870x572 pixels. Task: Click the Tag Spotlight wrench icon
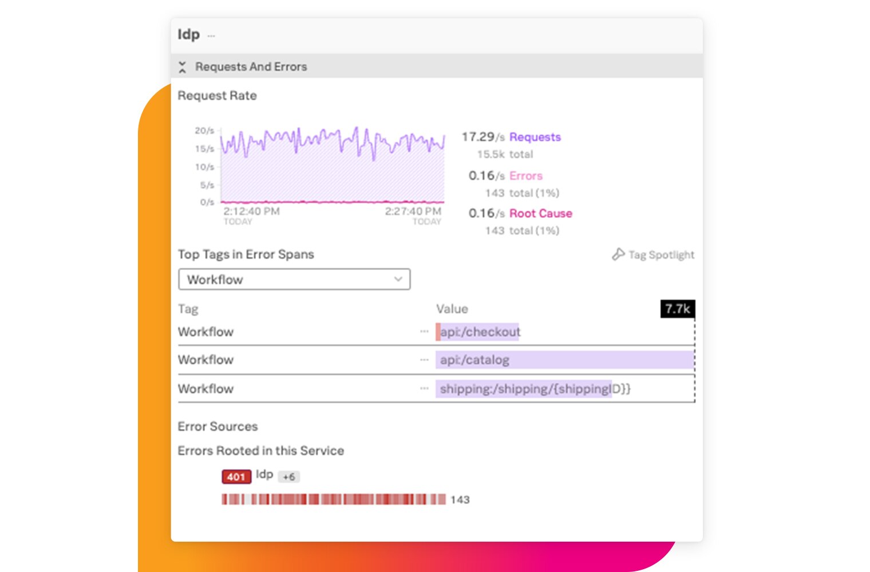tap(618, 255)
